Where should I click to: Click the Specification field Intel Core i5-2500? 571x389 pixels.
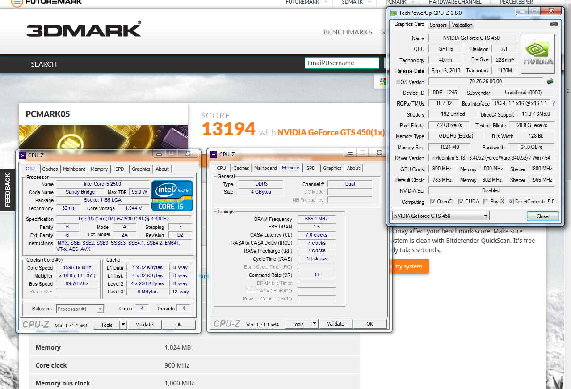coord(124,219)
